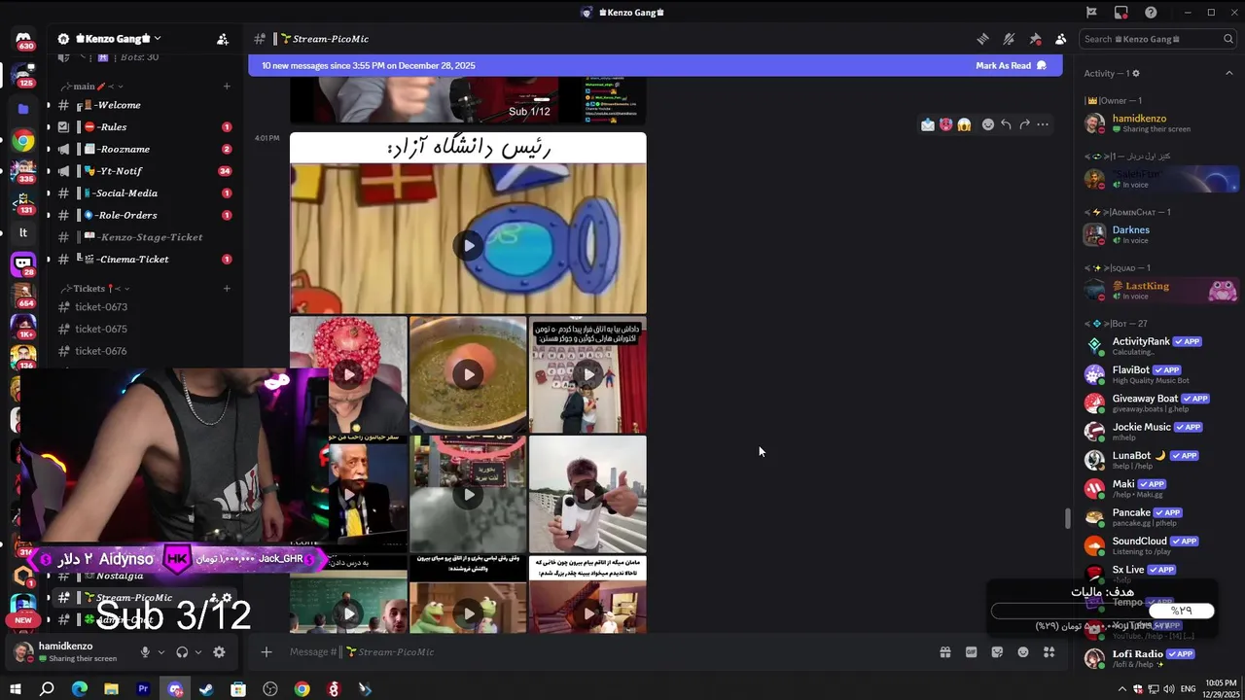Open Add Reaction smiley on message
Image resolution: width=1245 pixels, height=700 pixels.
(987, 124)
